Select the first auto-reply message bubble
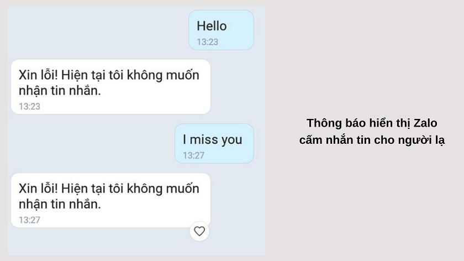This screenshot has width=464, height=261. coord(110,87)
